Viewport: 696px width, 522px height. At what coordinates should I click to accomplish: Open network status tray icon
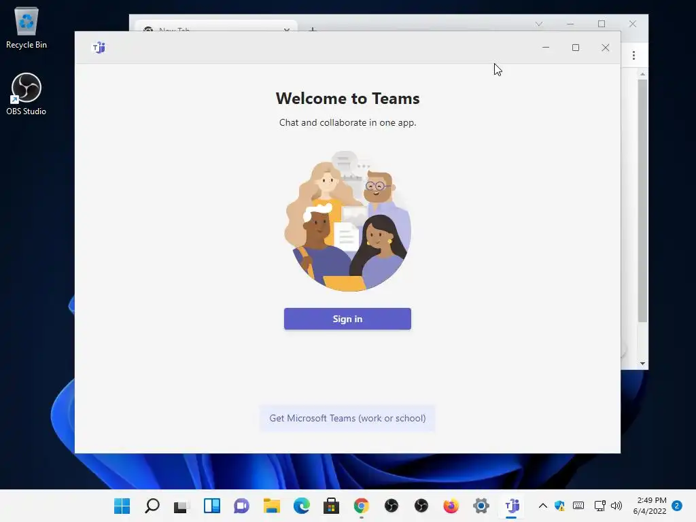click(x=599, y=506)
